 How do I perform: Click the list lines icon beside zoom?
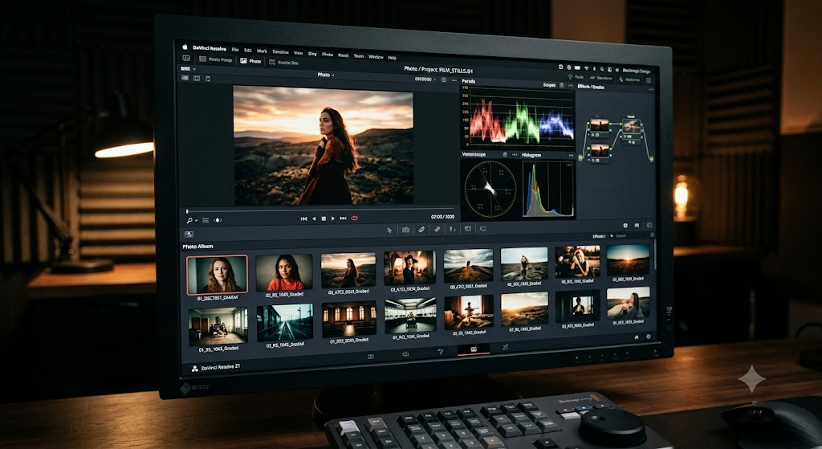point(205,220)
